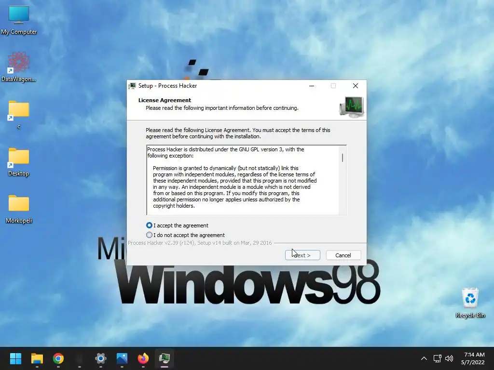This screenshot has width=494, height=370.
Task: Click the Process Hacker title bar icon
Action: [x=132, y=86]
